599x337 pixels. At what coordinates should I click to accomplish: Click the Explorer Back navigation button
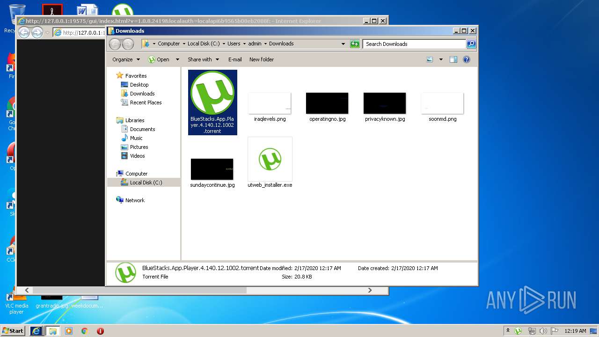point(115,44)
